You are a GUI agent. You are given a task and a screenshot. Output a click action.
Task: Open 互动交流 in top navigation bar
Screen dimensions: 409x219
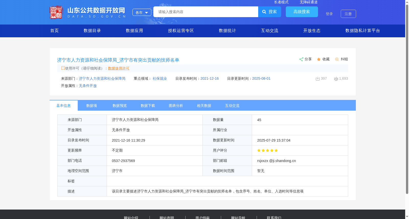pyautogui.click(x=270, y=31)
